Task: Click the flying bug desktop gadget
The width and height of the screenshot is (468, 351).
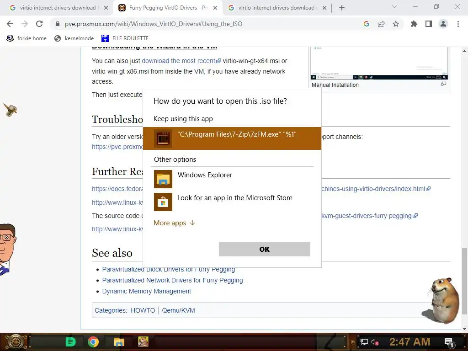Action: (10, 110)
